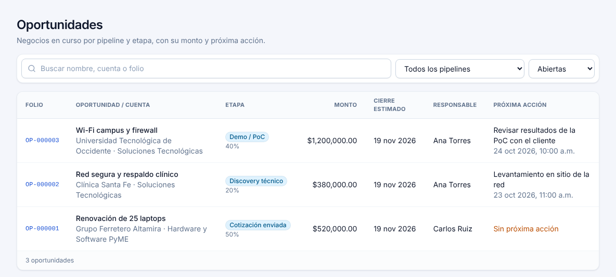Viewport: 616px width, 277px height.
Task: Click the 24 oct 2026, 10:00 a.m. date
Action: coord(534,151)
